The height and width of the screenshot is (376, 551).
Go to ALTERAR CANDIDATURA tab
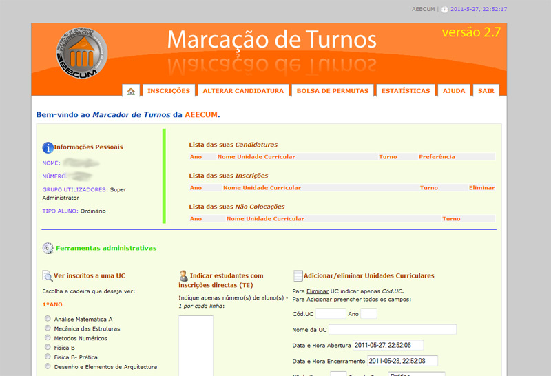(243, 91)
